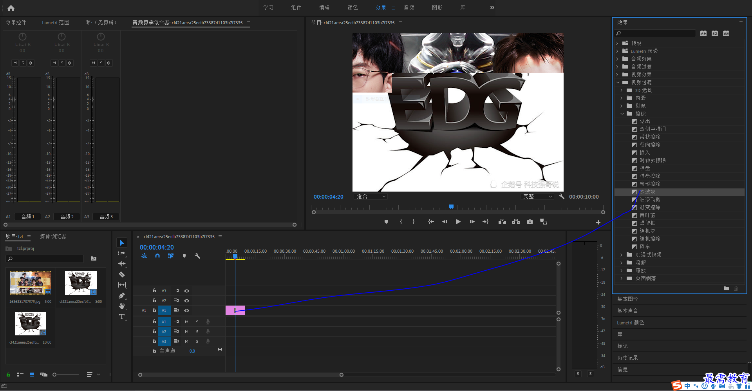Screen dimensions: 752x391
Task: Open the 完整 playback resolution dropdown
Action: 537,197
